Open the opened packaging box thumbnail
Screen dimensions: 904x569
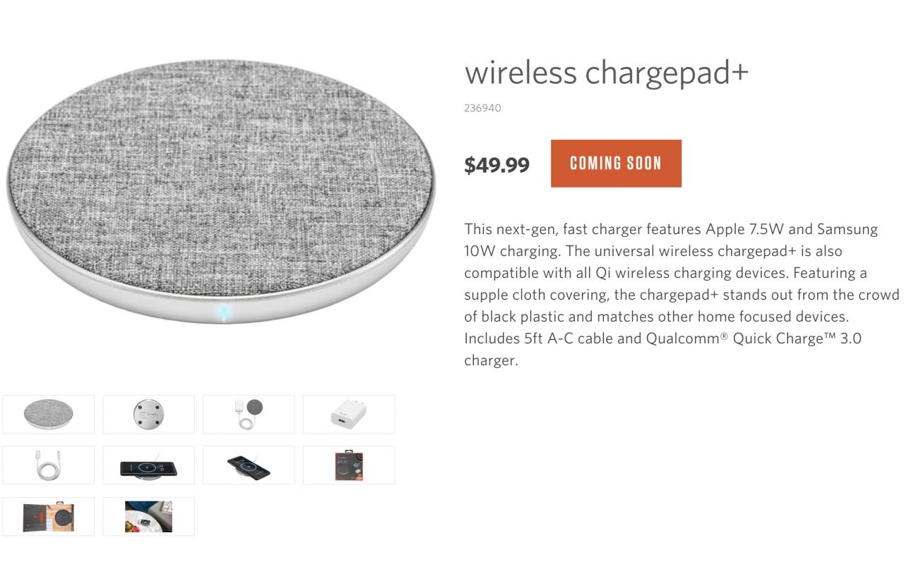(x=48, y=516)
